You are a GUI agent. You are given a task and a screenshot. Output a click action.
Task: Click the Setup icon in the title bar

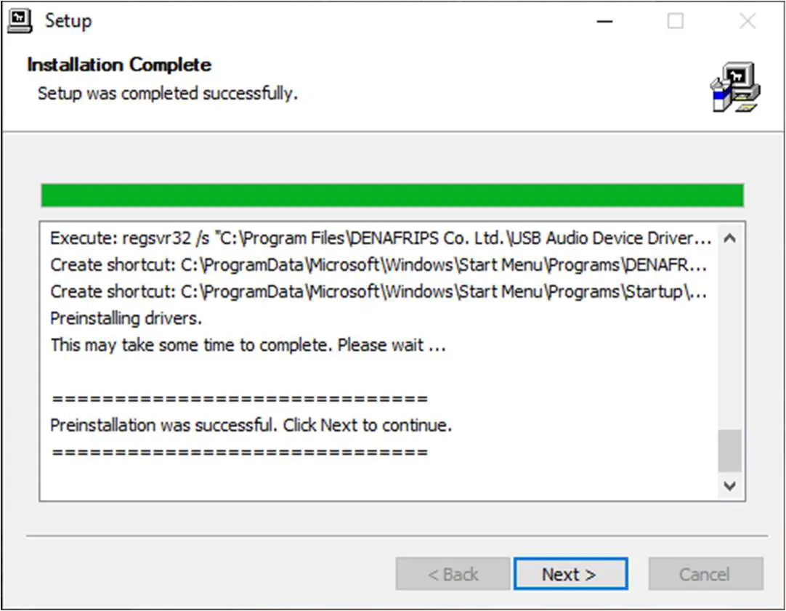(20, 21)
